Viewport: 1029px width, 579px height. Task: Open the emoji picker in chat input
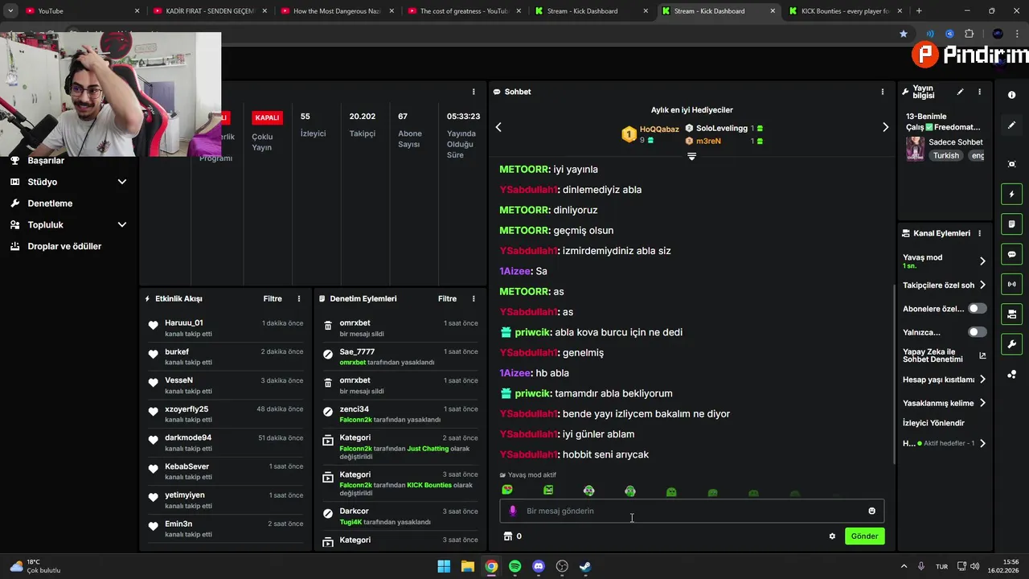(872, 511)
